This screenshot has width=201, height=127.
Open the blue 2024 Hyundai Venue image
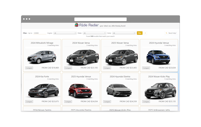[x=158, y=57]
